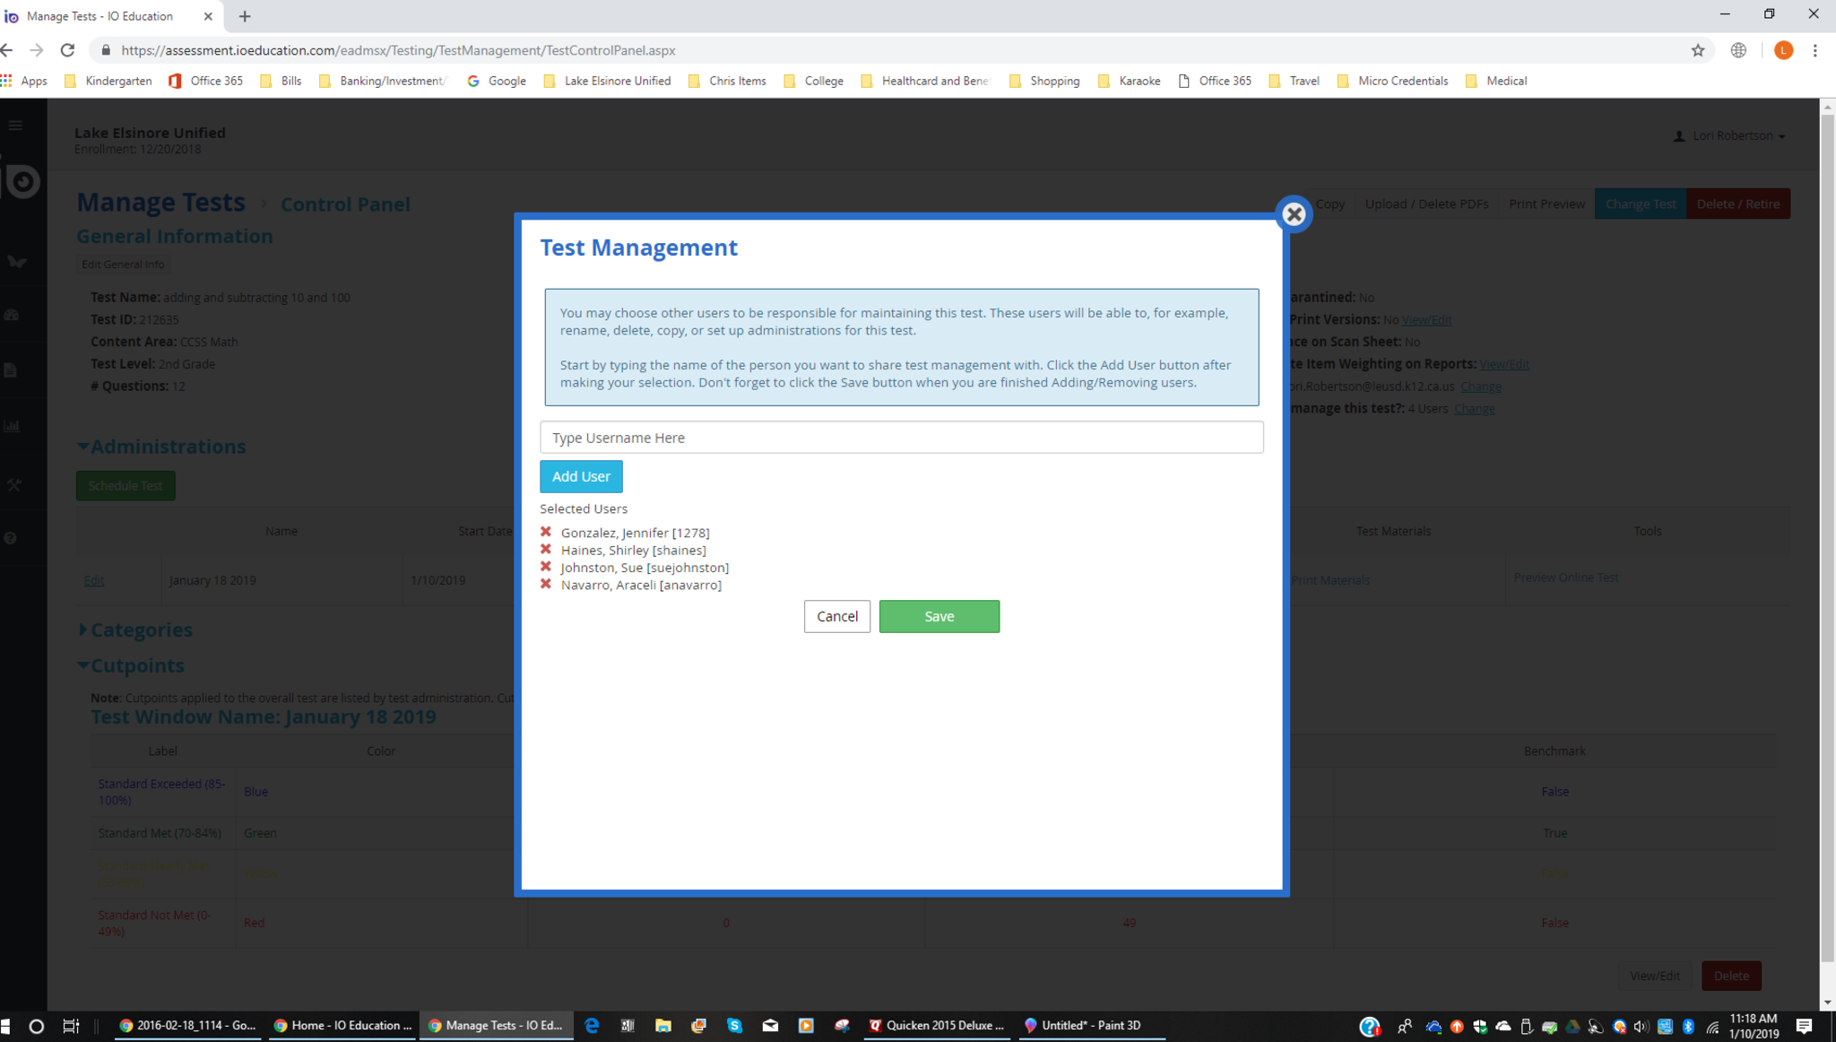Click the Add User button
The height and width of the screenshot is (1042, 1836).
tap(581, 476)
